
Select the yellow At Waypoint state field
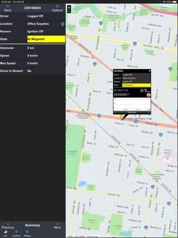(x=46, y=39)
